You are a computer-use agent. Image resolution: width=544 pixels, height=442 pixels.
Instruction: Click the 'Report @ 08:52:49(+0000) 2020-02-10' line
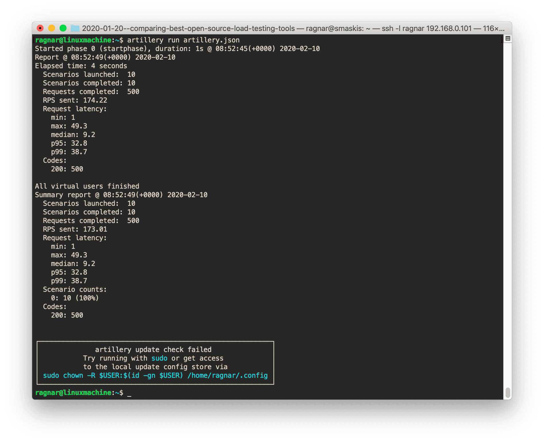(105, 57)
